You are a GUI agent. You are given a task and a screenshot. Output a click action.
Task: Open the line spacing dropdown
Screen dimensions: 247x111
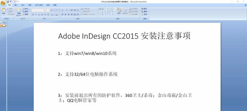click(x=78, y=10)
